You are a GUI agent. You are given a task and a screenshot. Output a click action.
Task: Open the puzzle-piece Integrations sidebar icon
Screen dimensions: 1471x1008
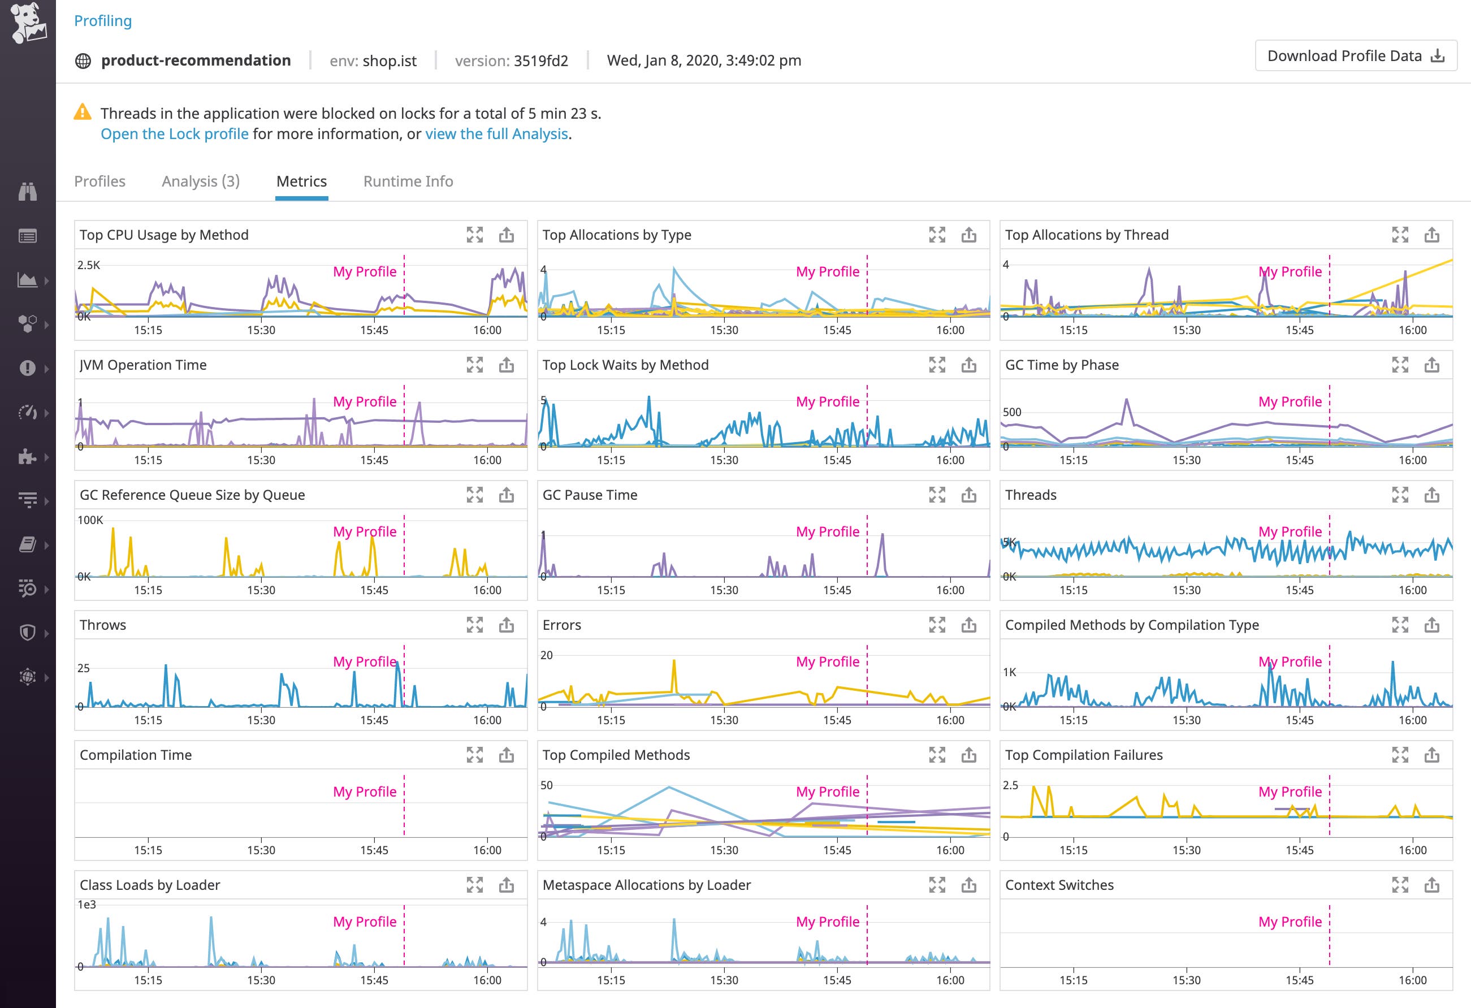point(27,457)
